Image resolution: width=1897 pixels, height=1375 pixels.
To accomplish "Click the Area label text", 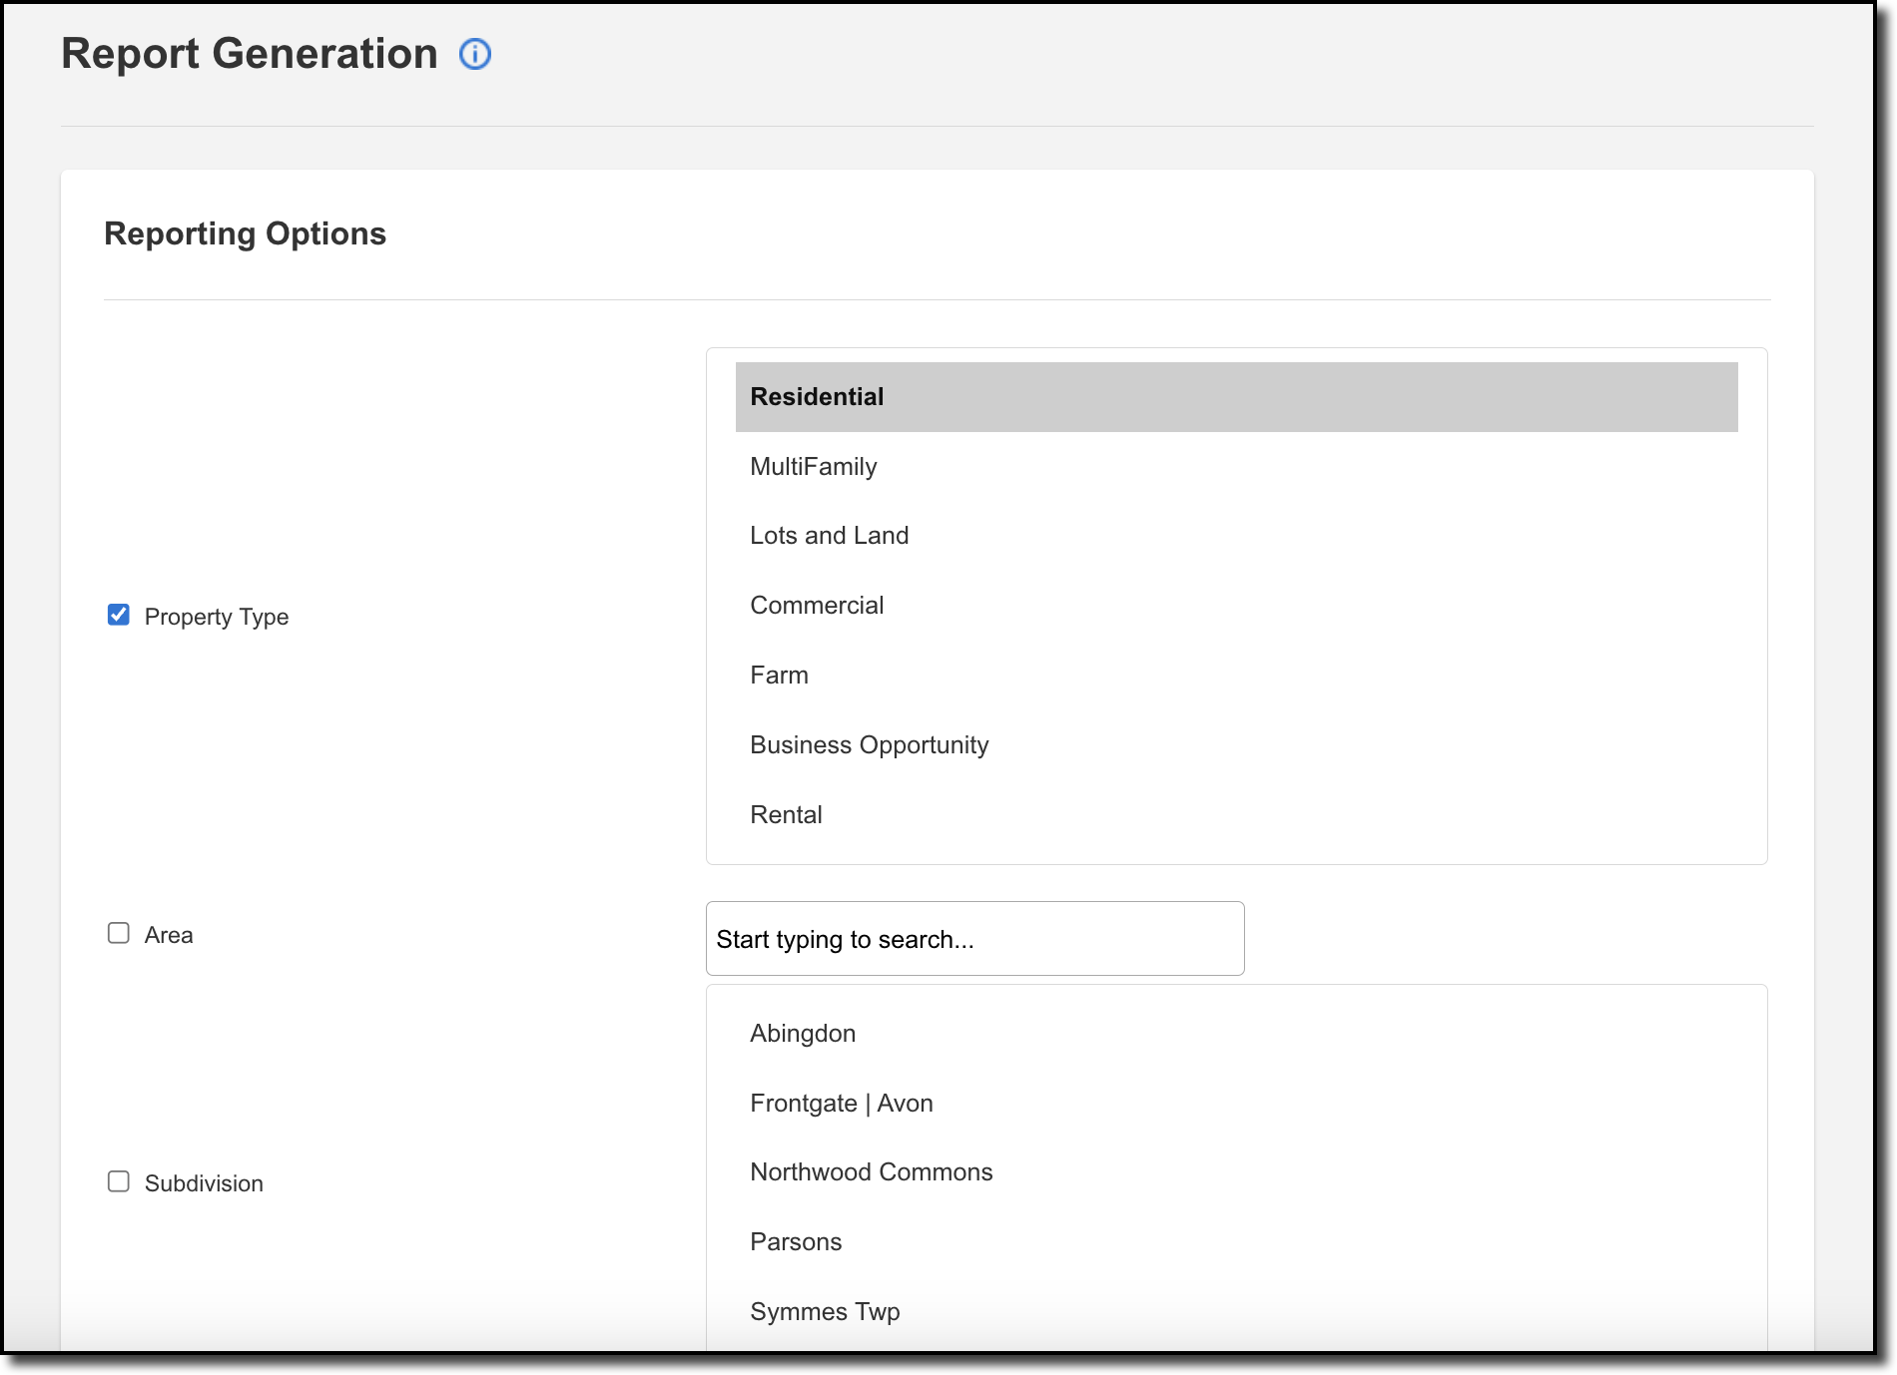I will click(169, 935).
